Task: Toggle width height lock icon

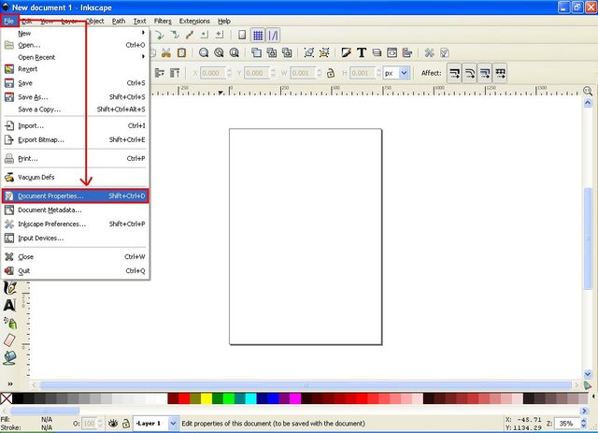Action: click(331, 73)
